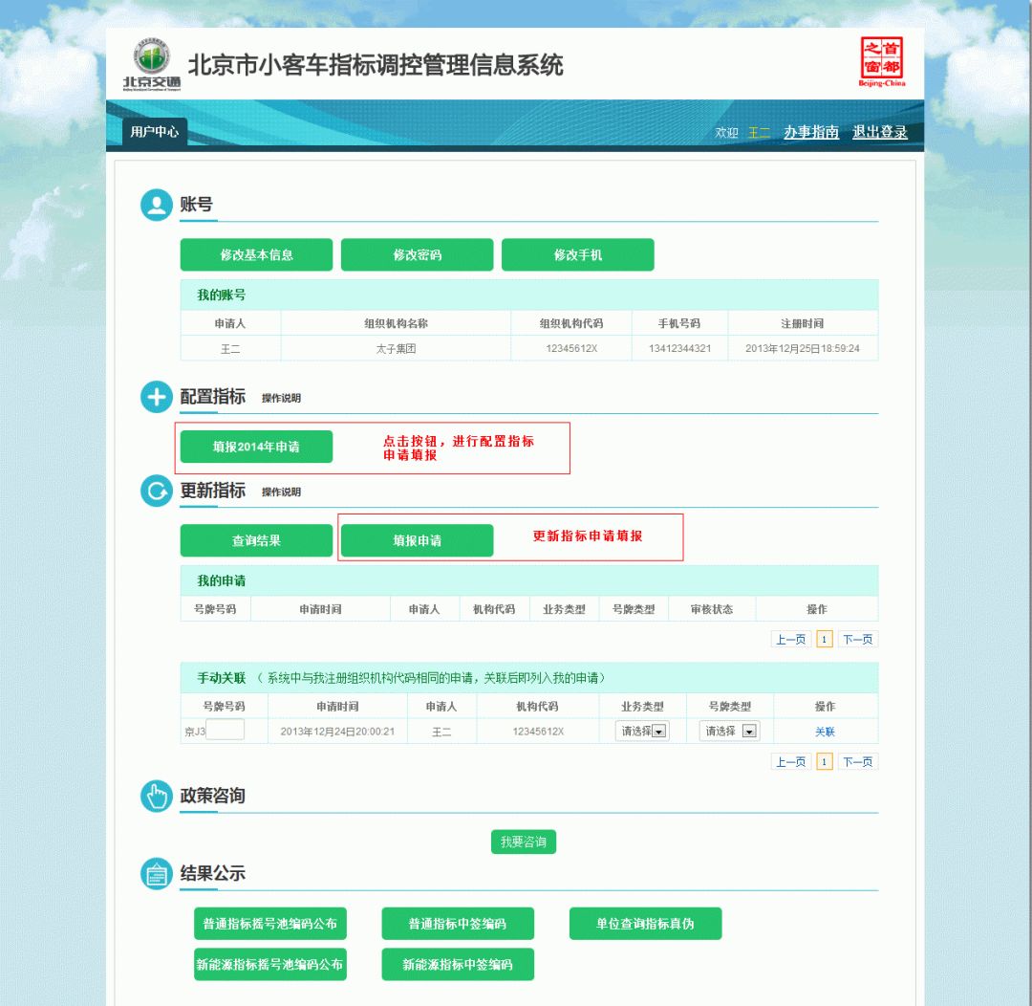The image size is (1032, 1006).
Task: Click the 配置指标 plus icon
Action: pyautogui.click(x=156, y=397)
